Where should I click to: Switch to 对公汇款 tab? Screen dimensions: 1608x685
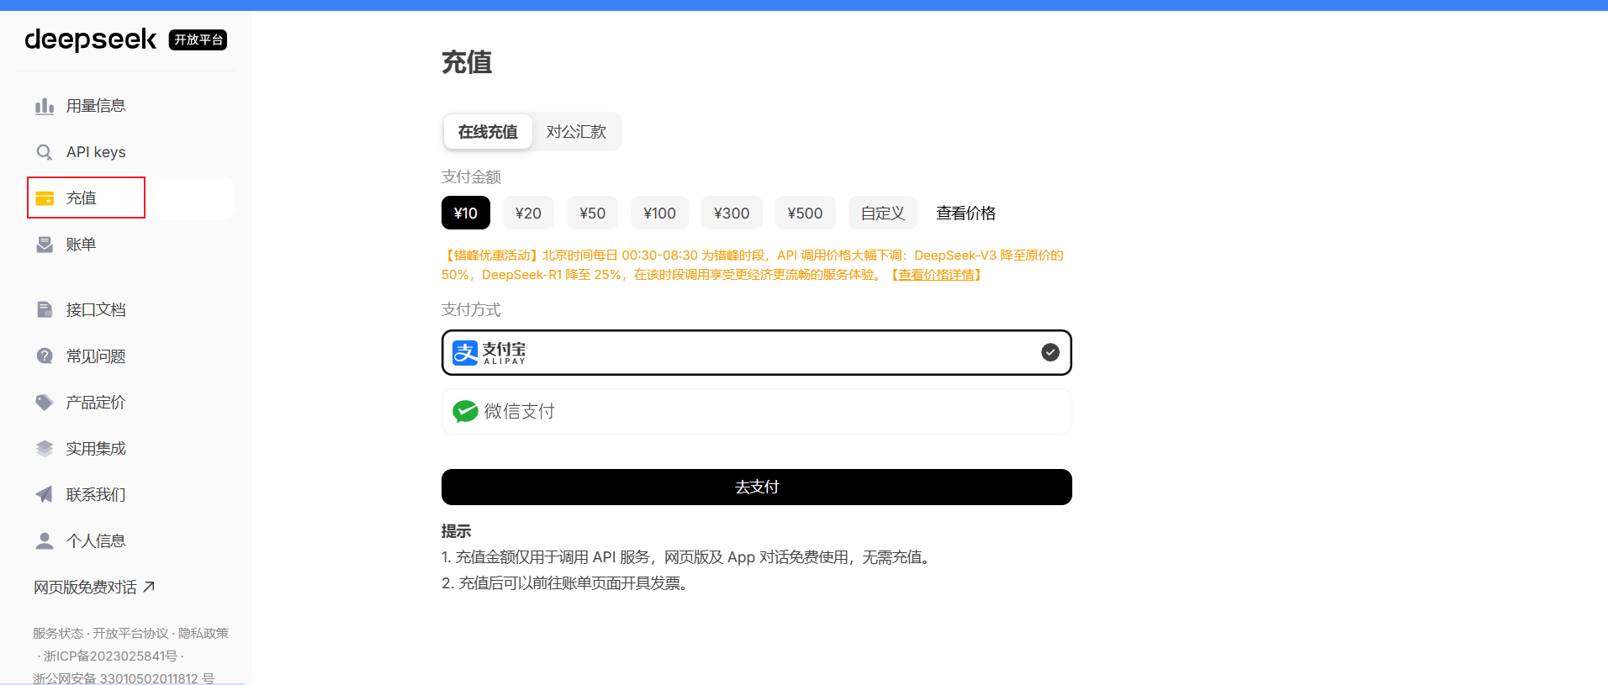pyautogui.click(x=576, y=132)
